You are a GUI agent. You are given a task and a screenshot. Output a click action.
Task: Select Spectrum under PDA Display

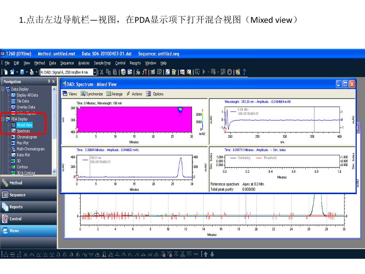(23, 131)
